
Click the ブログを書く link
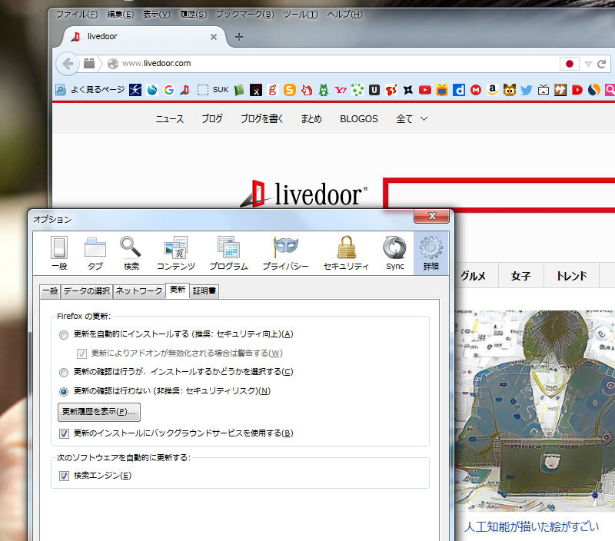click(x=262, y=119)
